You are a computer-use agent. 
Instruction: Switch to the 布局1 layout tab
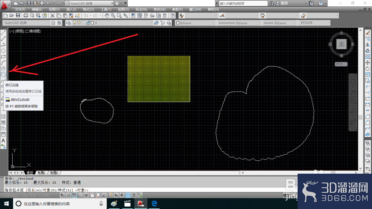41,173
